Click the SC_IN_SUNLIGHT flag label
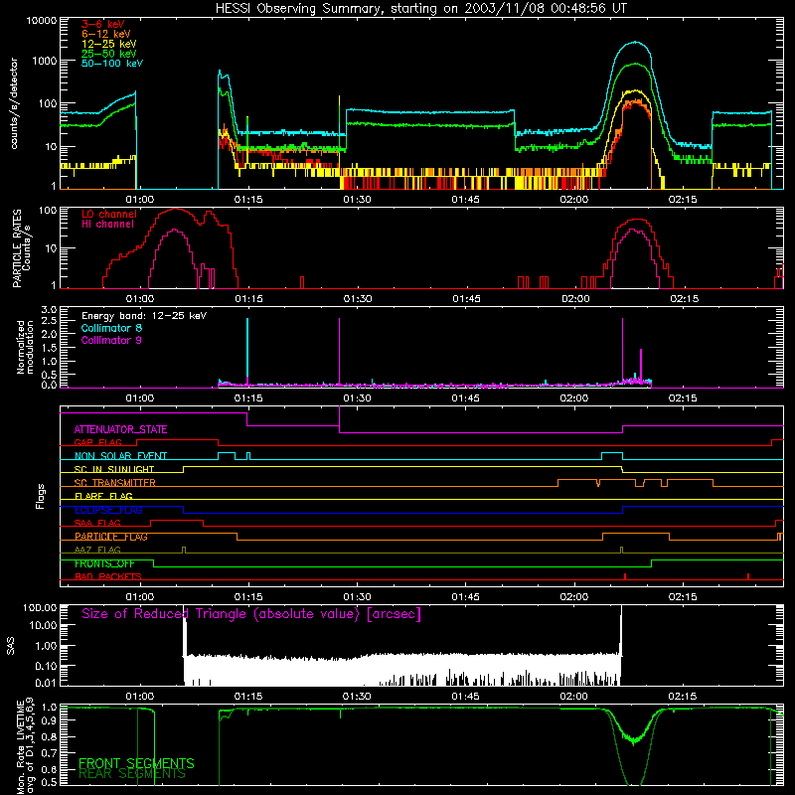Screen dimensions: 795x795 (x=114, y=469)
